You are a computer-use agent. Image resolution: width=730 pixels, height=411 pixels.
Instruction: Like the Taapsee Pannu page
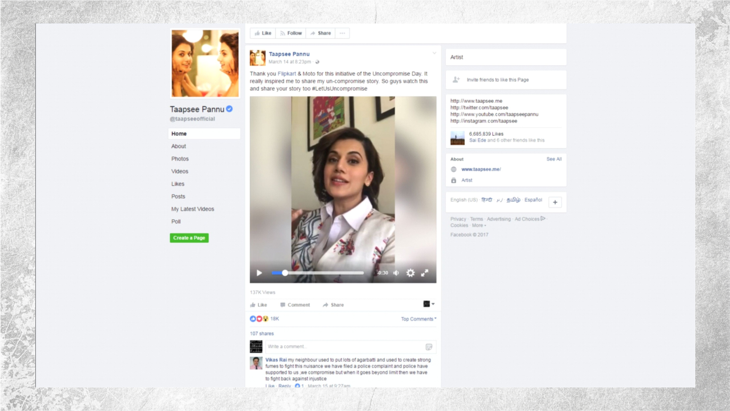pos(263,34)
